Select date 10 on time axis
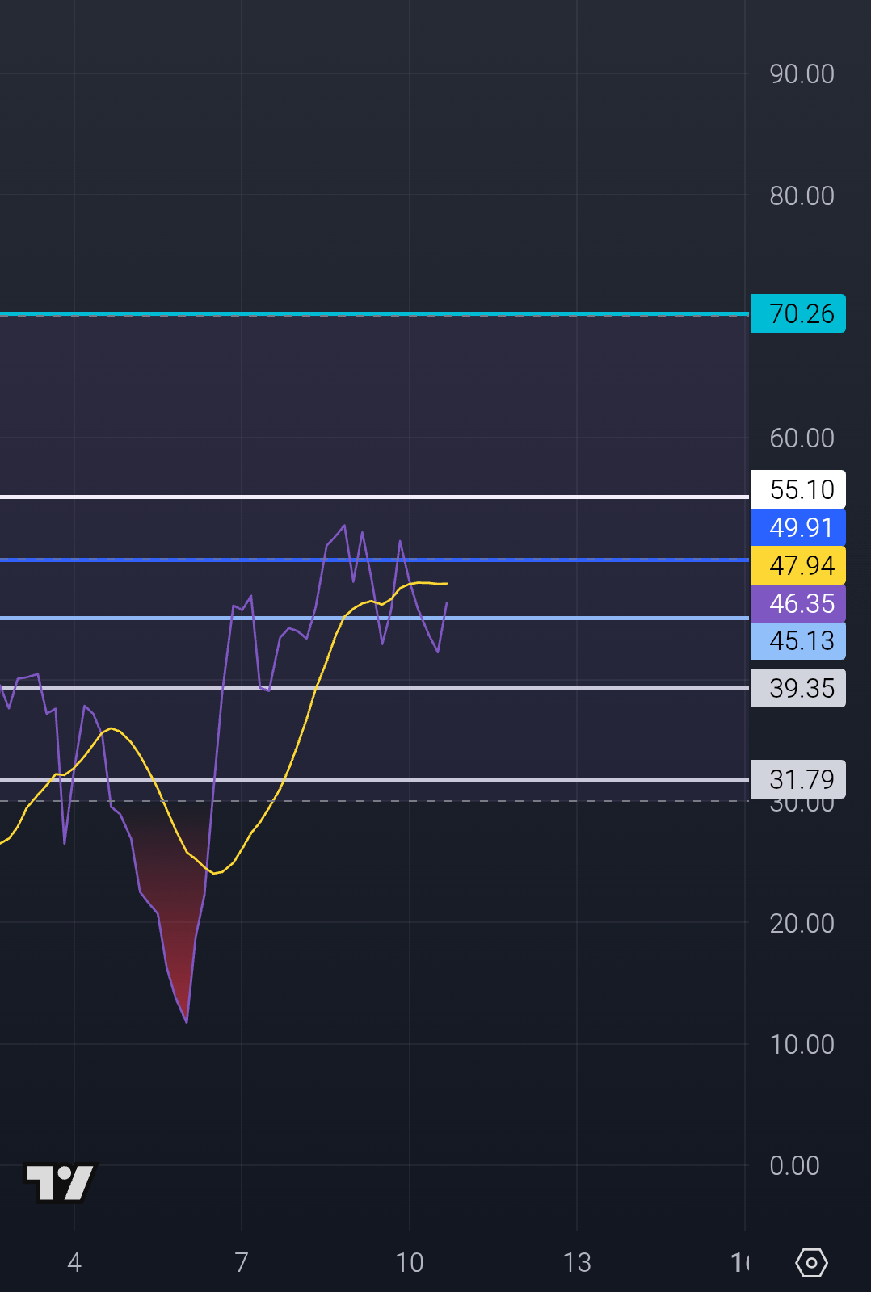 (410, 1262)
